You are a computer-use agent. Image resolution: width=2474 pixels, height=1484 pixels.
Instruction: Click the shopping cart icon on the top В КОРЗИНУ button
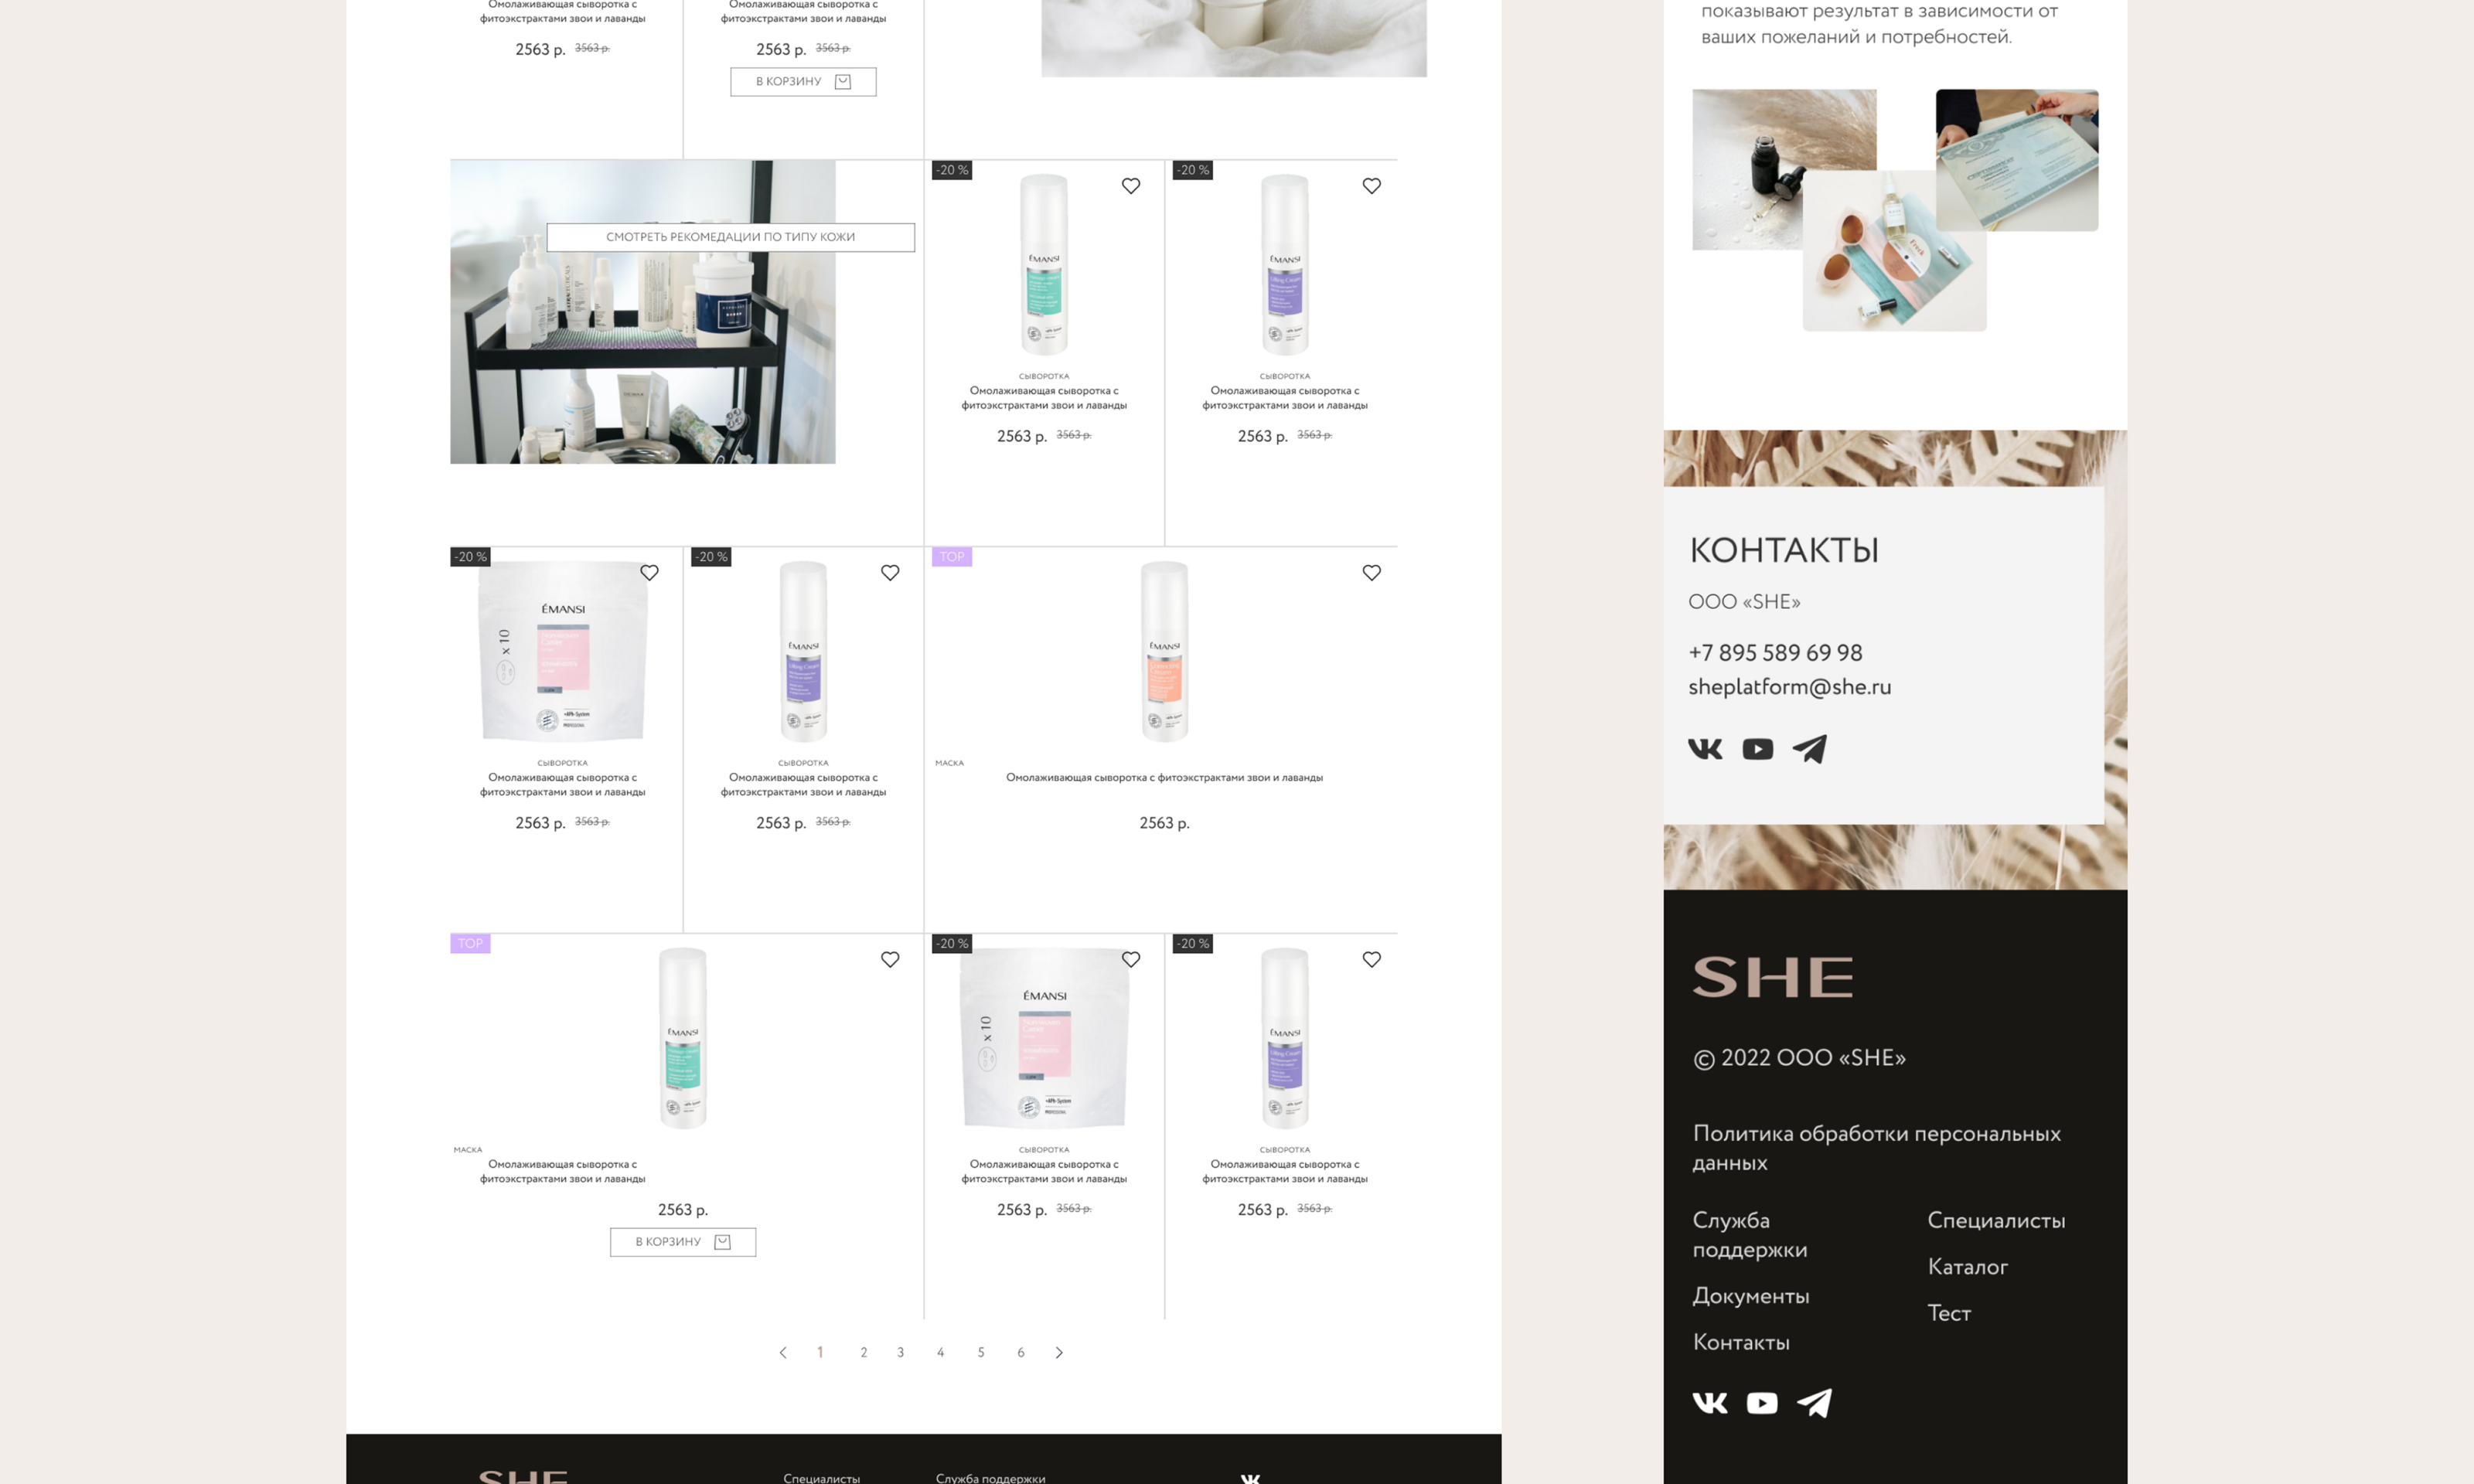coord(843,82)
